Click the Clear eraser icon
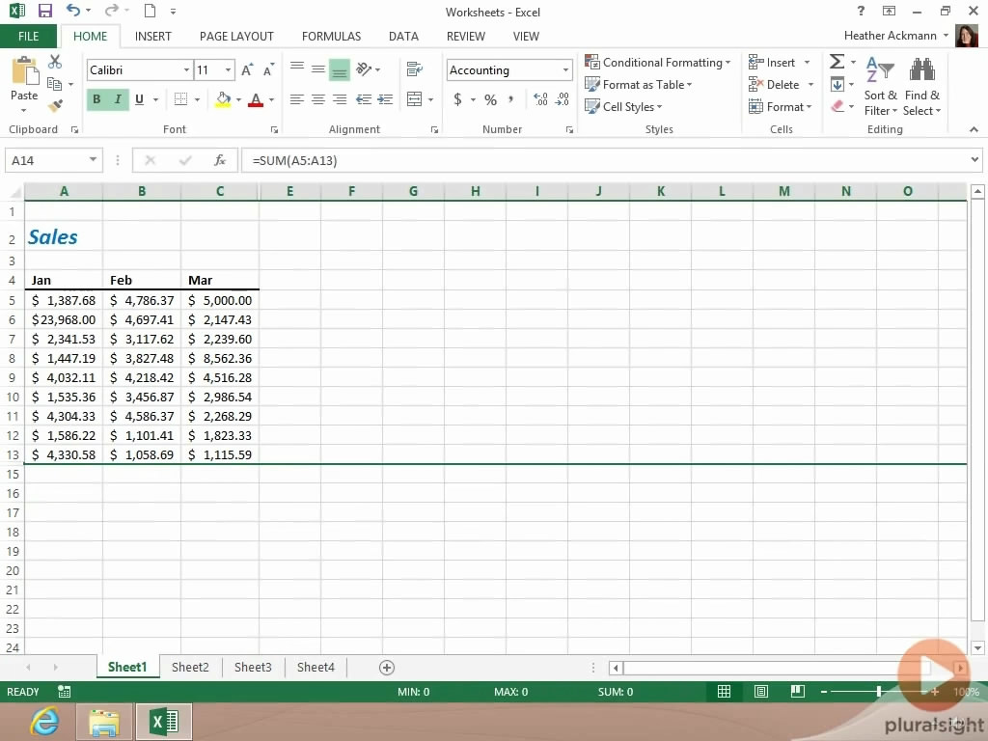988x741 pixels. (837, 106)
